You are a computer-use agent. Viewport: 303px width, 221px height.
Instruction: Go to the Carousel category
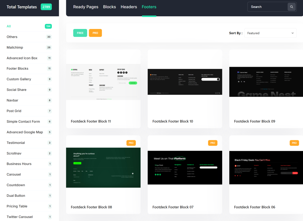tap(29, 175)
